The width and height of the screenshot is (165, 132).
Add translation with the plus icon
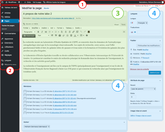tap(135, 32)
